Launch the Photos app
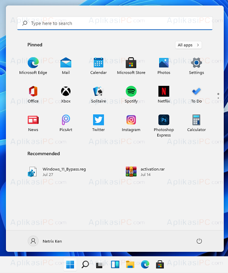This screenshot has height=273, width=228. [x=164, y=66]
